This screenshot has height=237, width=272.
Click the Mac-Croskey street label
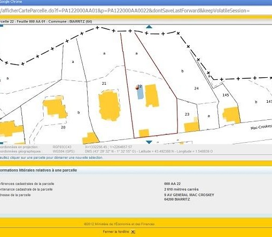click(x=261, y=127)
